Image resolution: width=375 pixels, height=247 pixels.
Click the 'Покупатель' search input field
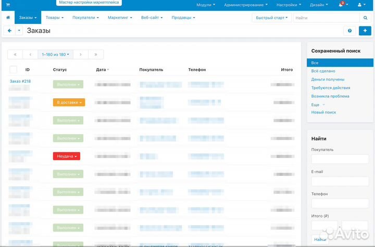tap(340, 159)
